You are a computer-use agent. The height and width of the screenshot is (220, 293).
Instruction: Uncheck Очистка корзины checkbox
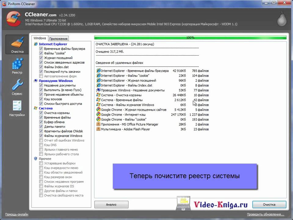41,113
